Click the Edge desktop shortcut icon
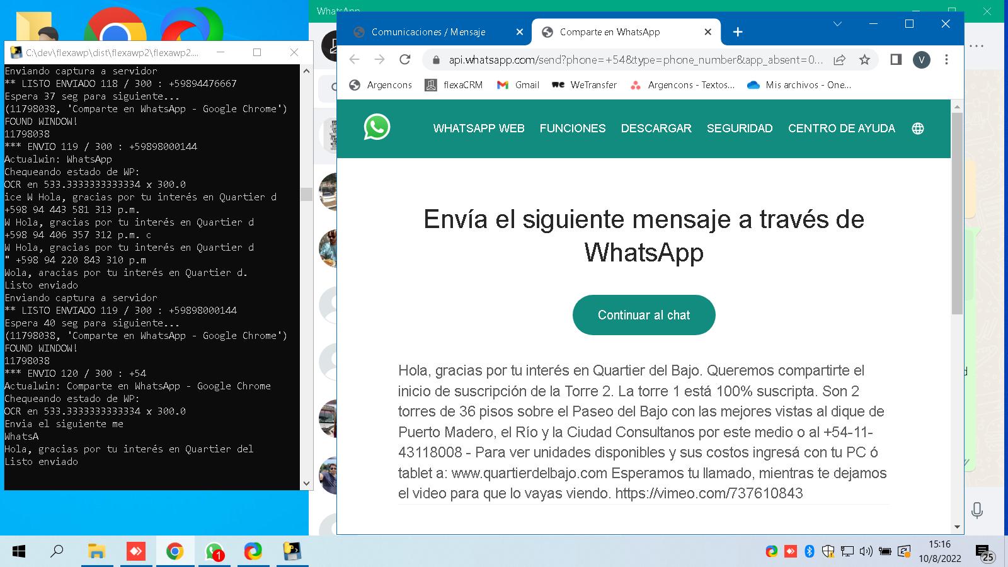 192,25
